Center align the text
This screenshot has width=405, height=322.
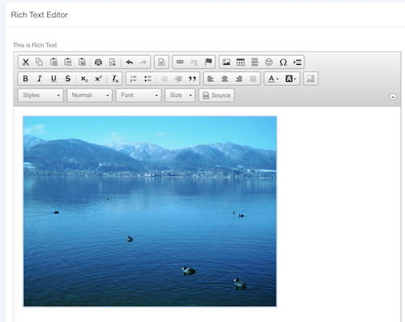(224, 79)
